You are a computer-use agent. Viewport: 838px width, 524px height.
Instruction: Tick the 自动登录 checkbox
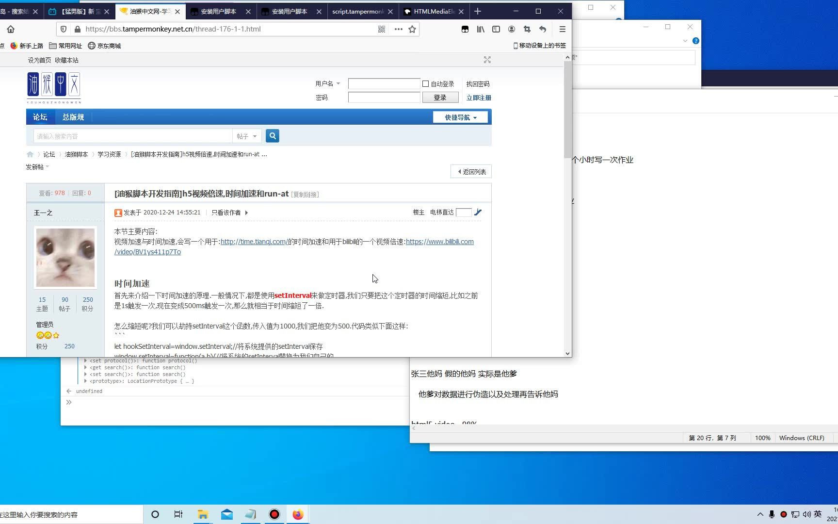425,84
